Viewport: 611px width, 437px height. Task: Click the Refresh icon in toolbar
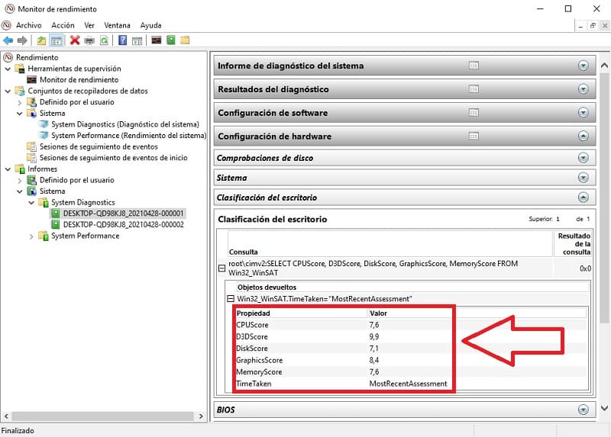click(x=104, y=40)
